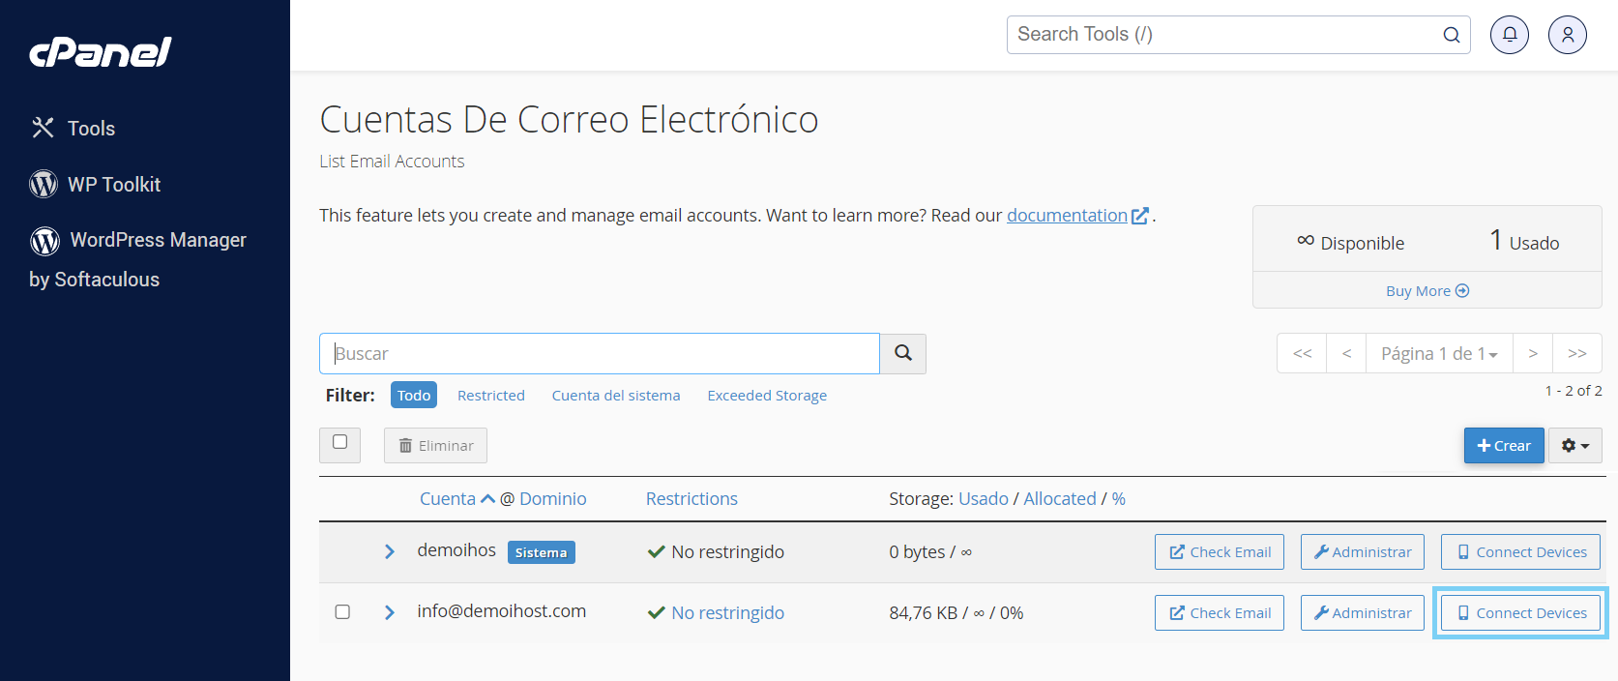The image size is (1618, 681).
Task: Click the magnifier button beside Buscar
Action: coord(902,354)
